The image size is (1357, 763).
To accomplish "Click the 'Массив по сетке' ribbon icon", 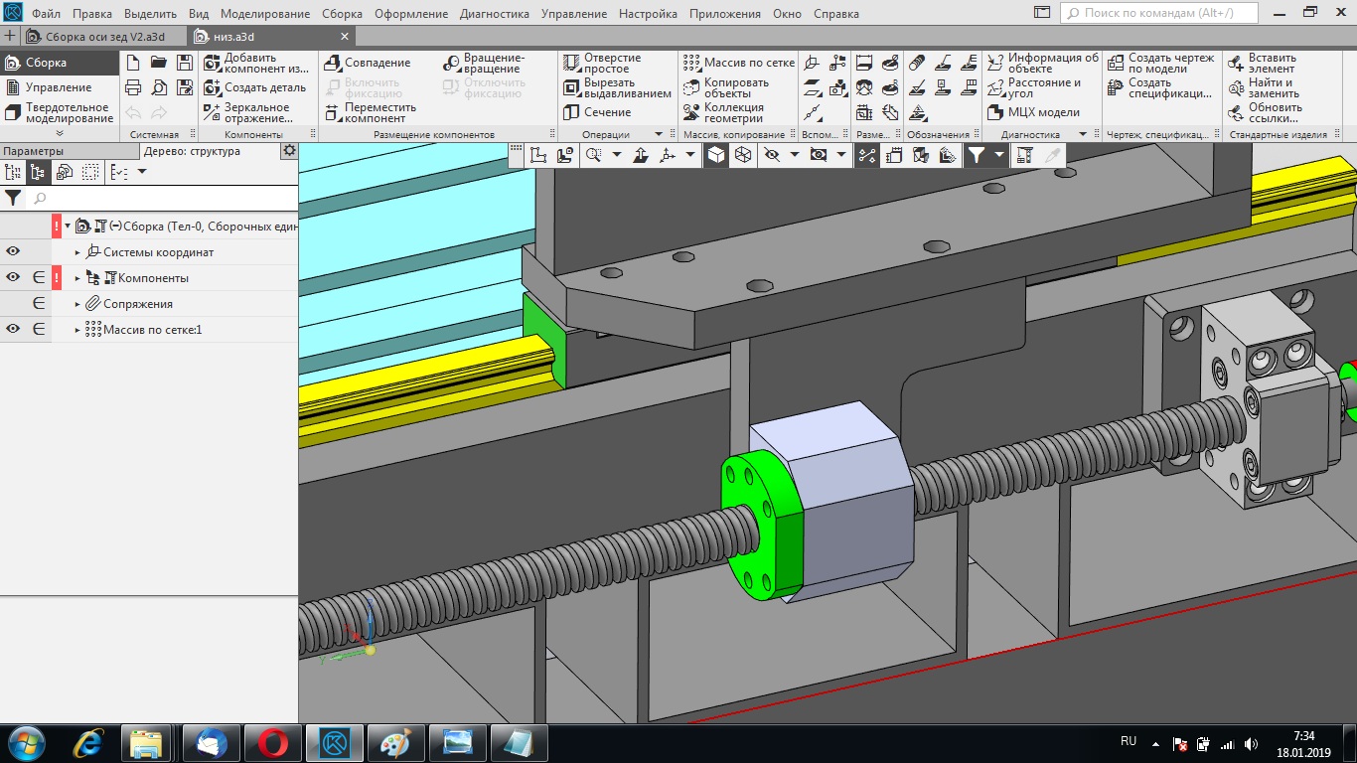I will 691,63.
